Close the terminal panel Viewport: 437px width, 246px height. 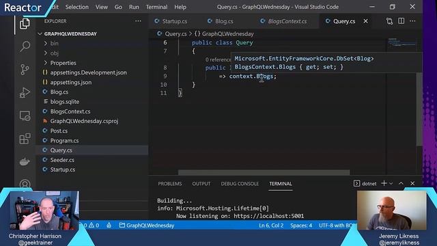point(412,183)
